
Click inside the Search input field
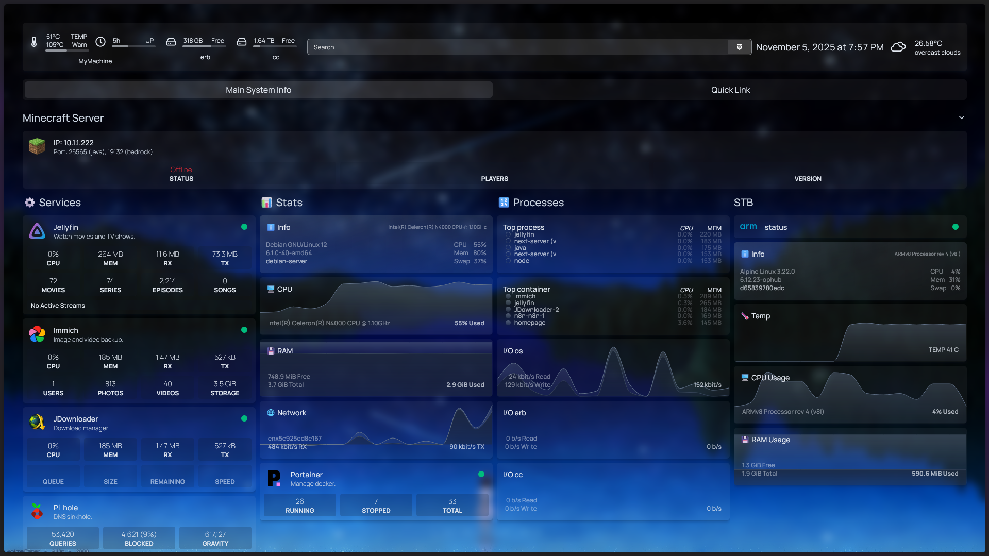click(x=515, y=47)
